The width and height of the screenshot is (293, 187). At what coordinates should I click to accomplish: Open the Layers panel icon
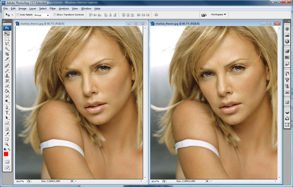point(287,112)
